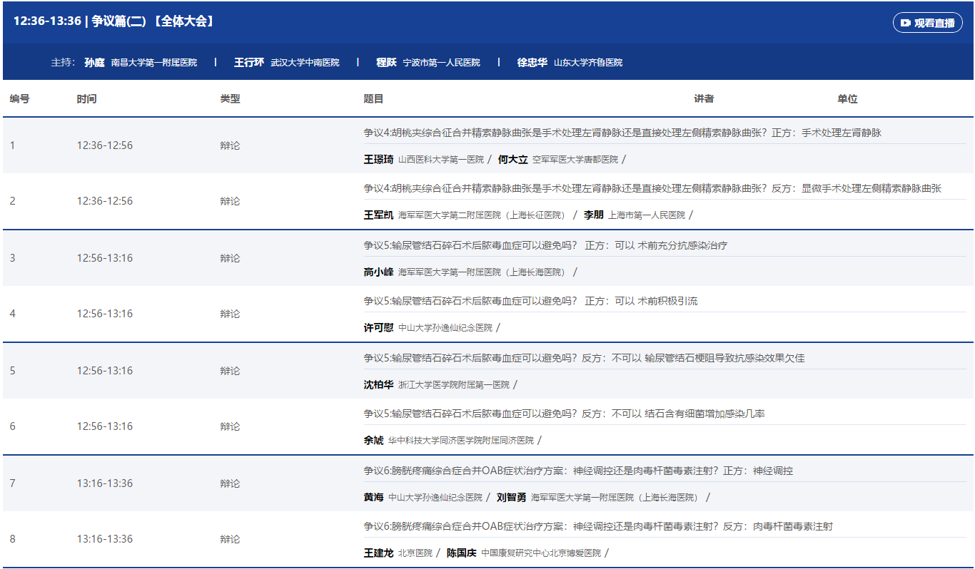Click speaker 刘智勇 in row 7

(511, 498)
